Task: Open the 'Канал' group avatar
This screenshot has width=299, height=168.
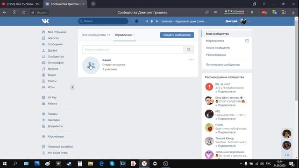Action: (x=91, y=65)
